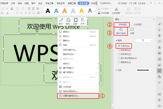The image size is (163, 109).
Task: Apply the gray gradient WordArt style A
Action: [x=90, y=11]
